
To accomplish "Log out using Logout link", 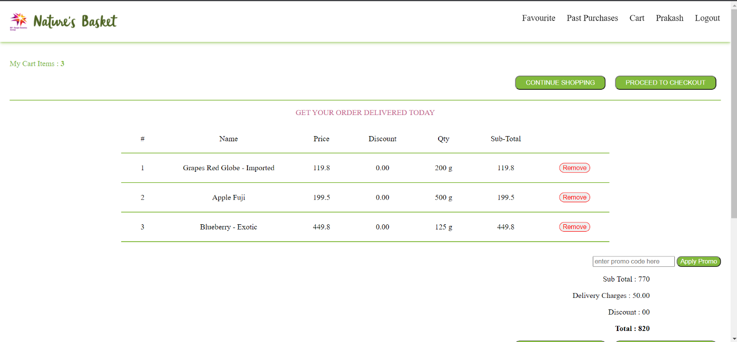I will click(x=707, y=18).
